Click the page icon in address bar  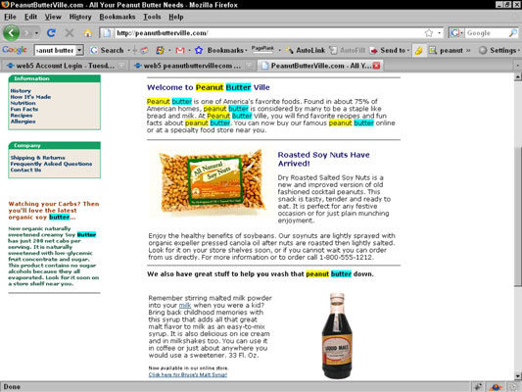pyautogui.click(x=107, y=33)
